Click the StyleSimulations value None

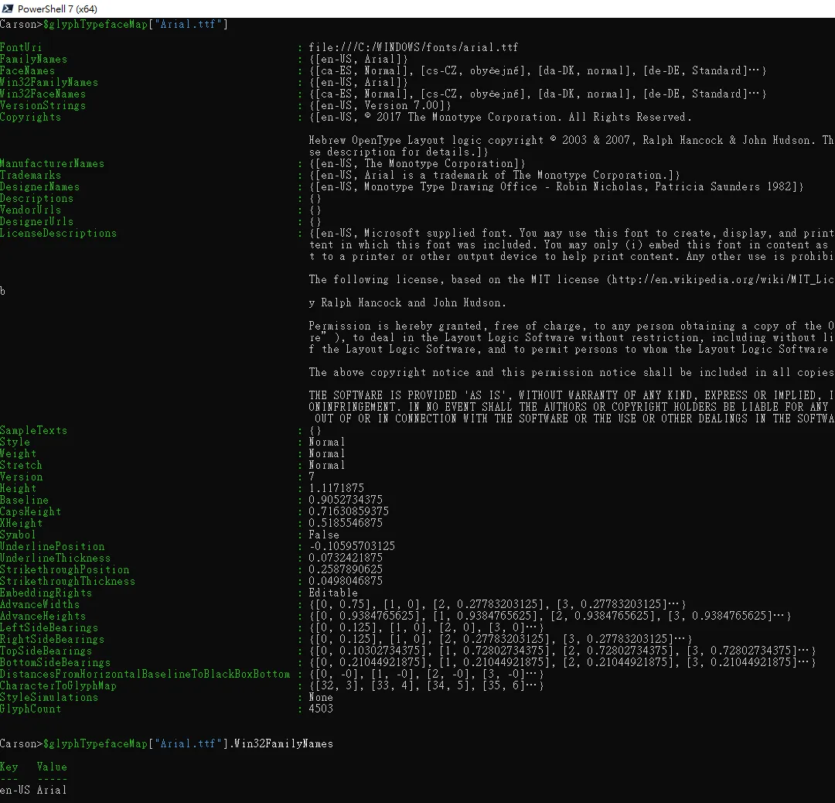point(319,697)
